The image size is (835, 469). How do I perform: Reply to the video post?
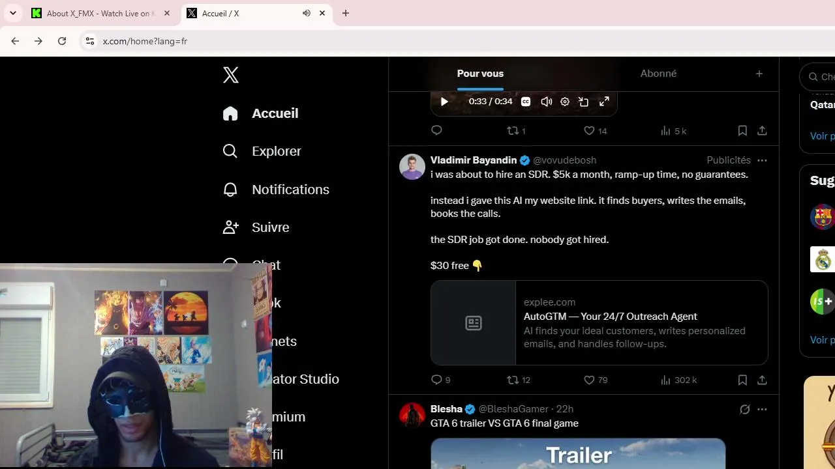pos(437,131)
